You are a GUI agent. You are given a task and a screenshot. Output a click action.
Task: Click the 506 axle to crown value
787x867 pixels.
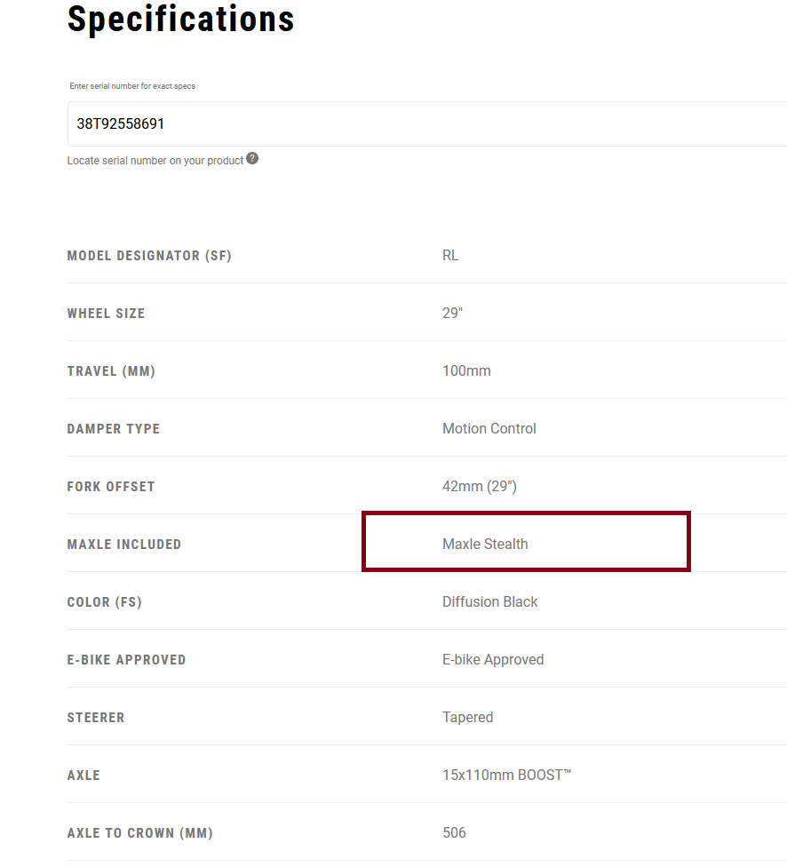point(454,833)
